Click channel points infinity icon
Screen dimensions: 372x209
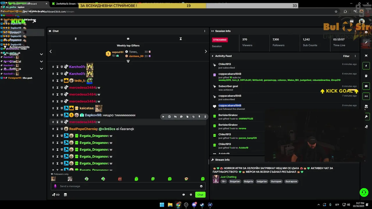(56, 195)
